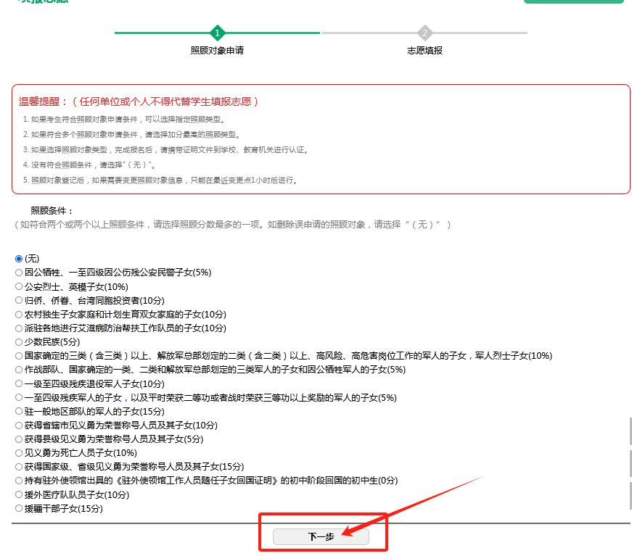This screenshot has height=556, width=632.
Task: Select 持有驻外使领馆出具的…回国的初中生(0分) option
Action: pos(19,481)
